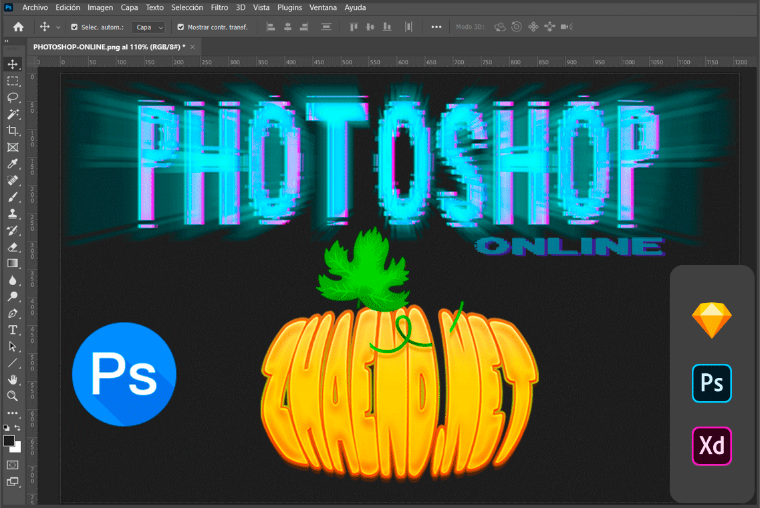Expand the Move tool options chevron
This screenshot has height=508, width=760.
pos(59,27)
